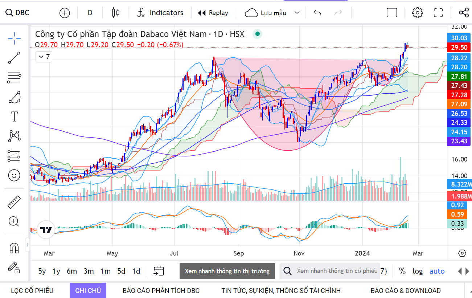472x298 pixels.
Task: Toggle log scale mode
Action: (x=418, y=271)
